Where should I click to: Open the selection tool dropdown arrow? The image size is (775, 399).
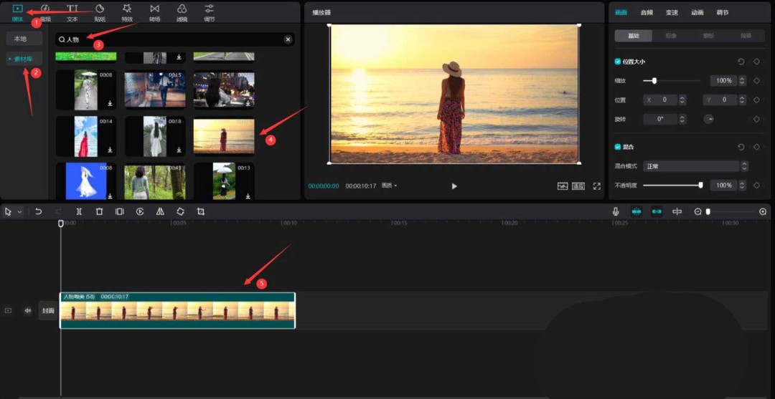point(20,212)
